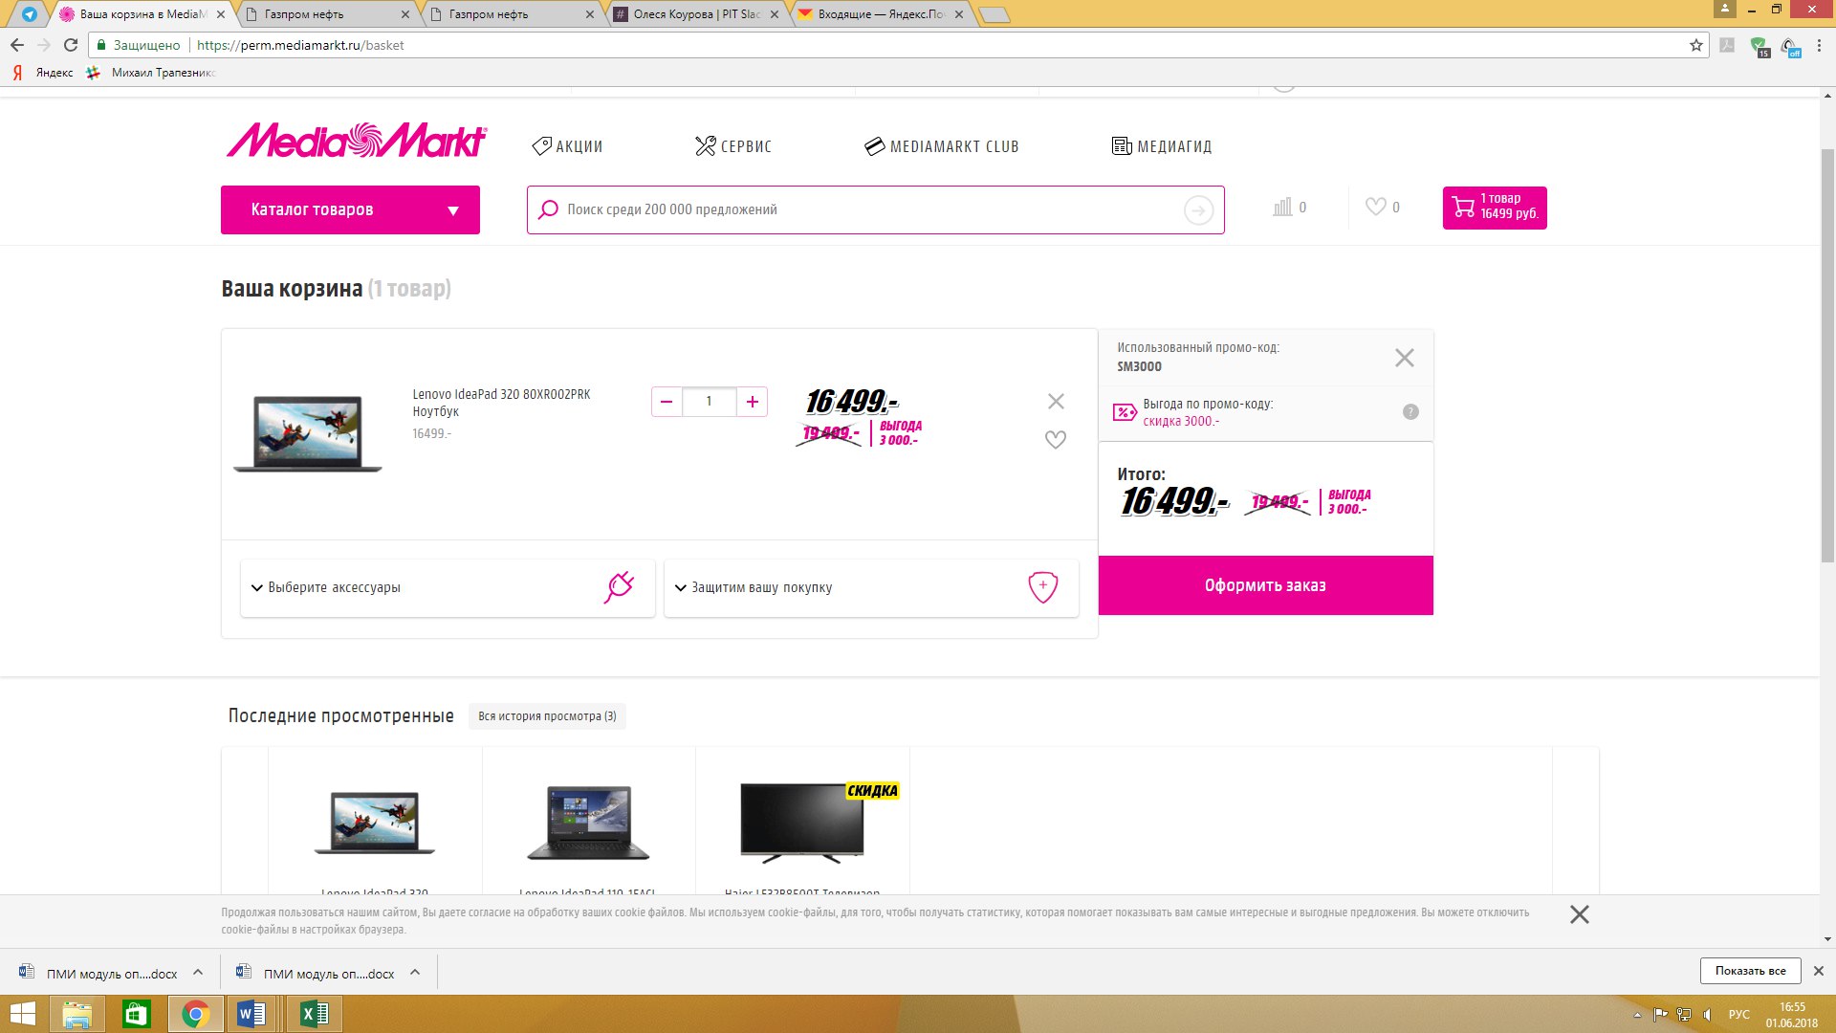Click the promo discount percent icon
The width and height of the screenshot is (1836, 1033).
point(1125,412)
